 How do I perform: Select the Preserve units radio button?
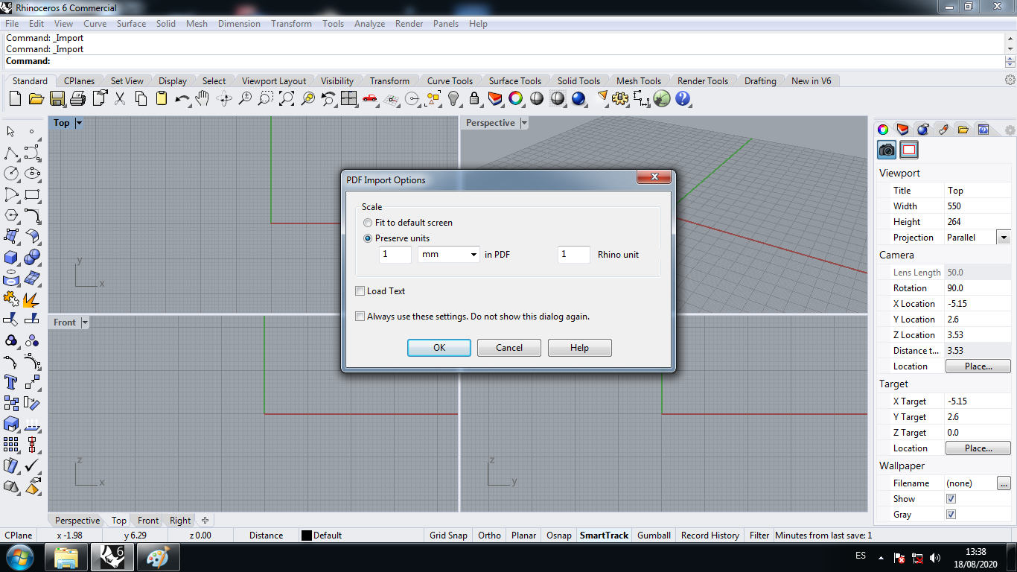pos(368,238)
